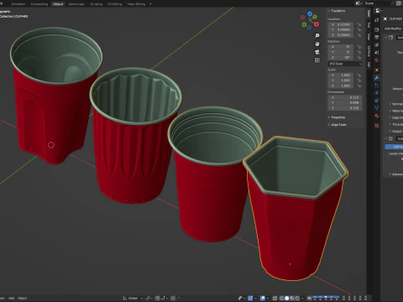This screenshot has height=302, width=403.
Task: Toggle snapping magnet in header
Action: (x=157, y=299)
